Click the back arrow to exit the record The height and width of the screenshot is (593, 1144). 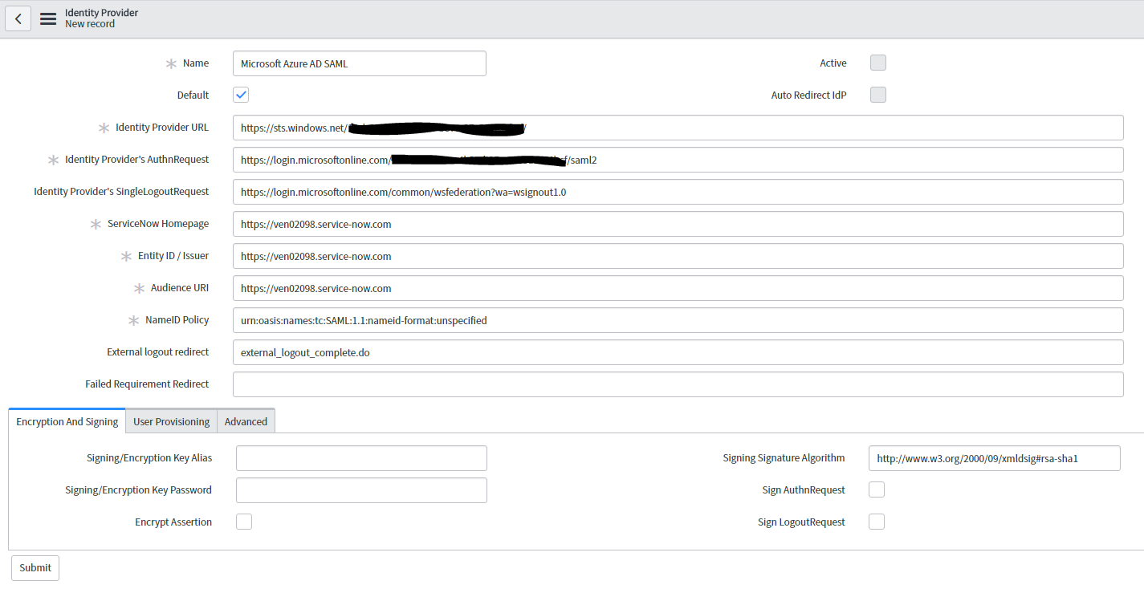(18, 18)
